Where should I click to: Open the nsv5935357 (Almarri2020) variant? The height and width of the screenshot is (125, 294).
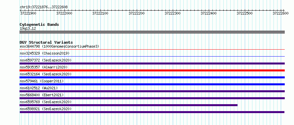[x=44, y=67]
